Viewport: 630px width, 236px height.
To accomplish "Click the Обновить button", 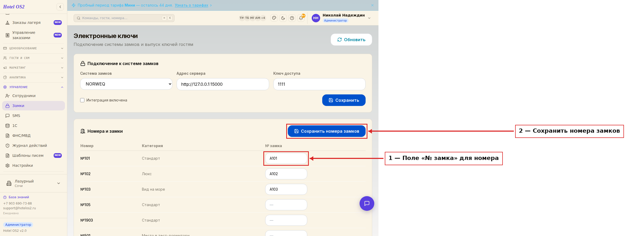I will tap(351, 40).
